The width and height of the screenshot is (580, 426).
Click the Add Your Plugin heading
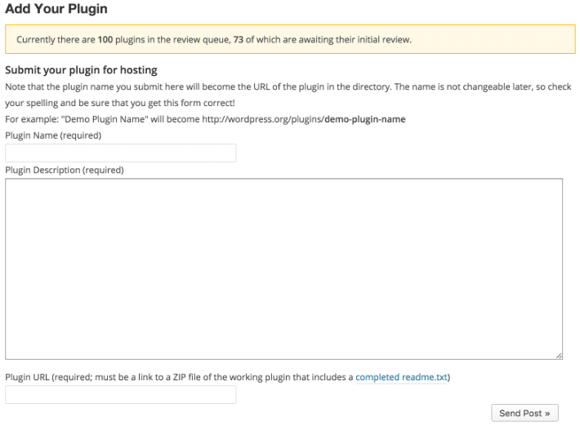[x=56, y=9]
